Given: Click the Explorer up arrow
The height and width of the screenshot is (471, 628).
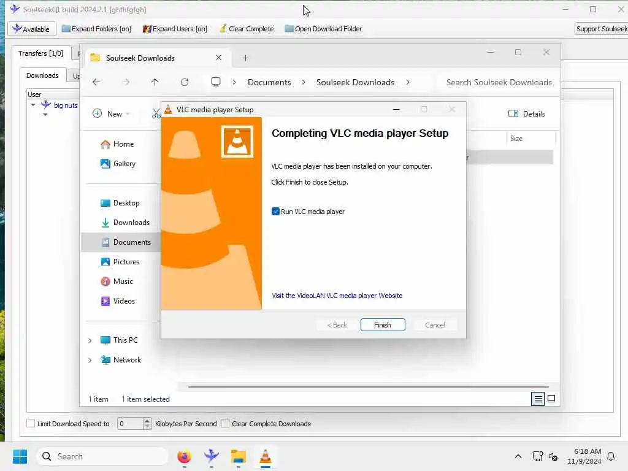Looking at the screenshot, I should (x=155, y=82).
